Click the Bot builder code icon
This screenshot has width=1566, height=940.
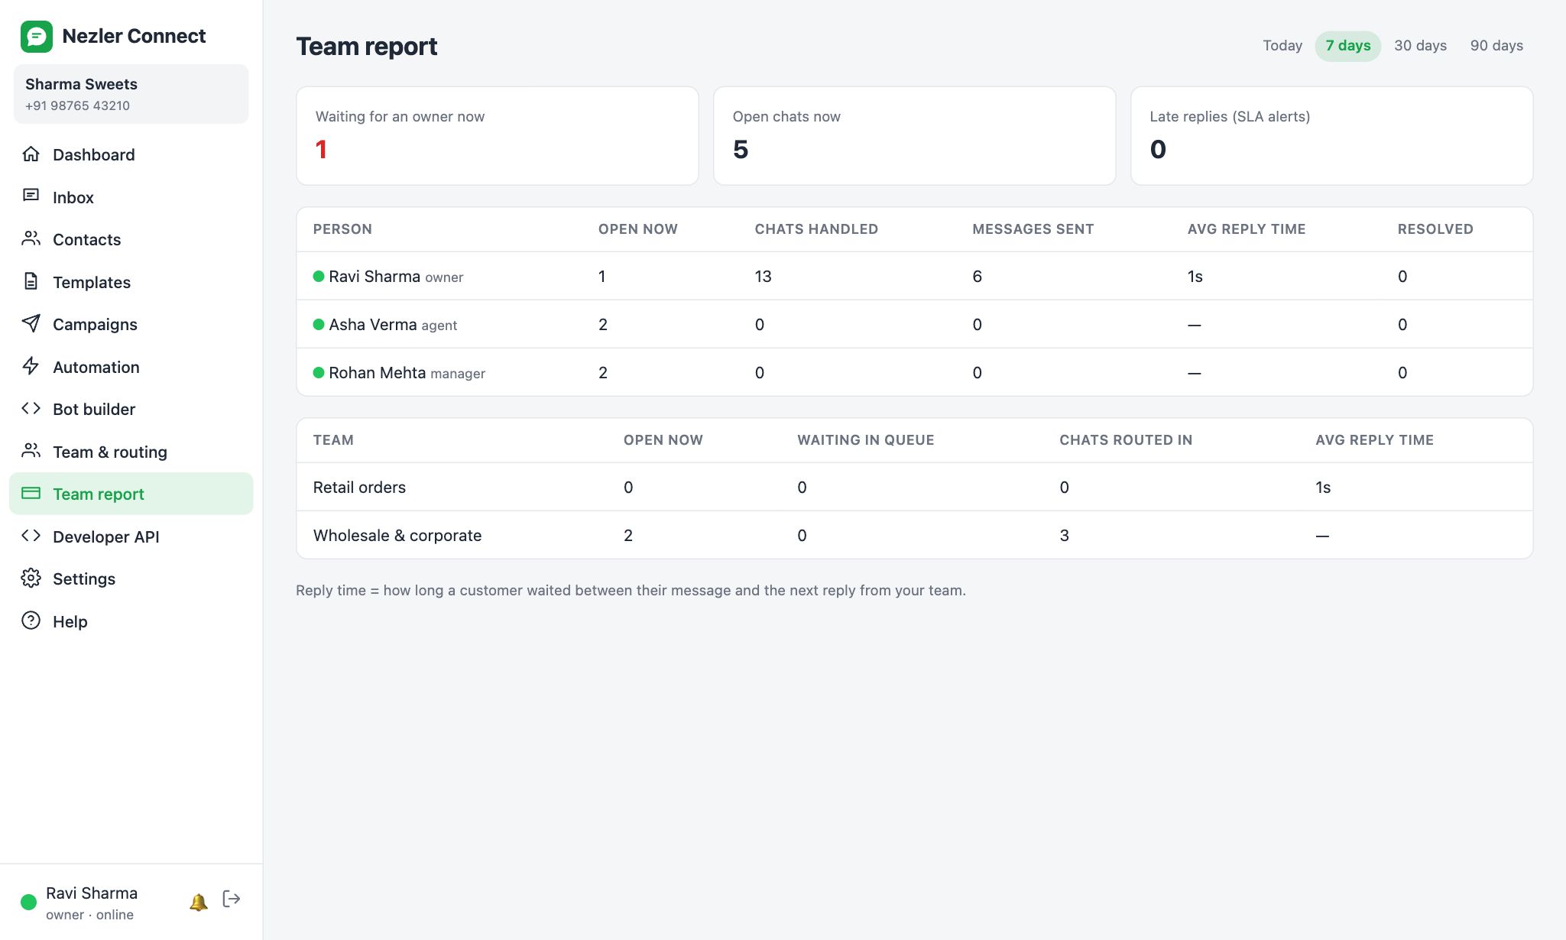tap(31, 409)
